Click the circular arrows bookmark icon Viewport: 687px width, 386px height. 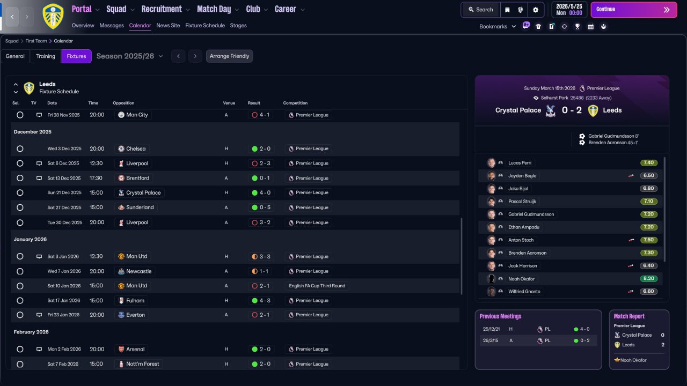(x=564, y=26)
